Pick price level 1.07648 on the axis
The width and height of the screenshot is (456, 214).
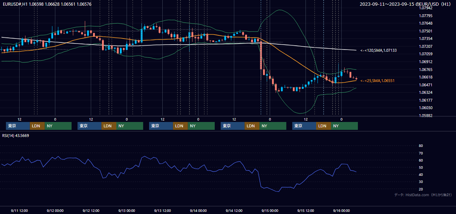(425, 23)
